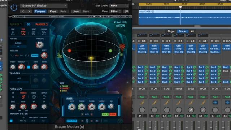Toggle the panner link icon

point(29,25)
